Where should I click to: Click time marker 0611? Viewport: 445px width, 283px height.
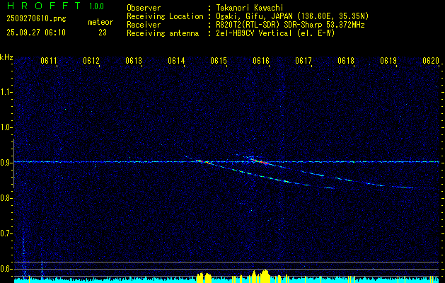(49, 60)
